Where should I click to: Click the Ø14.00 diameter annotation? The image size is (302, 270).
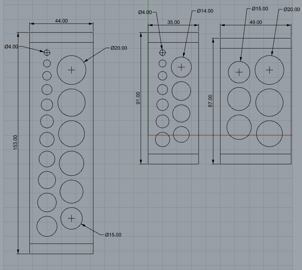coord(205,11)
